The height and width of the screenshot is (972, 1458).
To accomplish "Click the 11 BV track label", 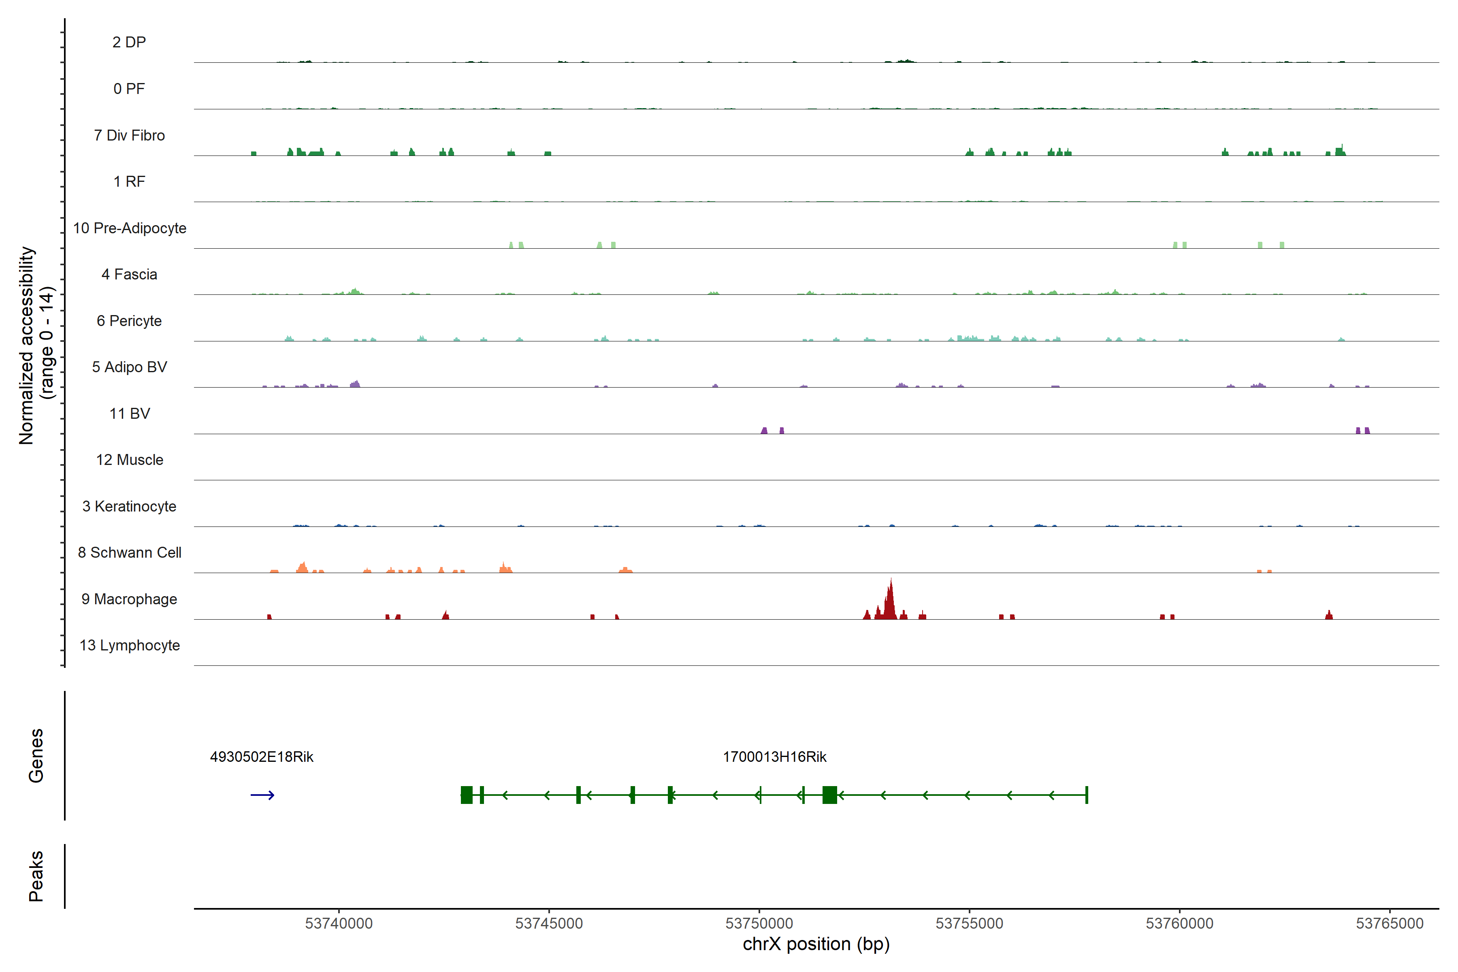I will 130,414.
